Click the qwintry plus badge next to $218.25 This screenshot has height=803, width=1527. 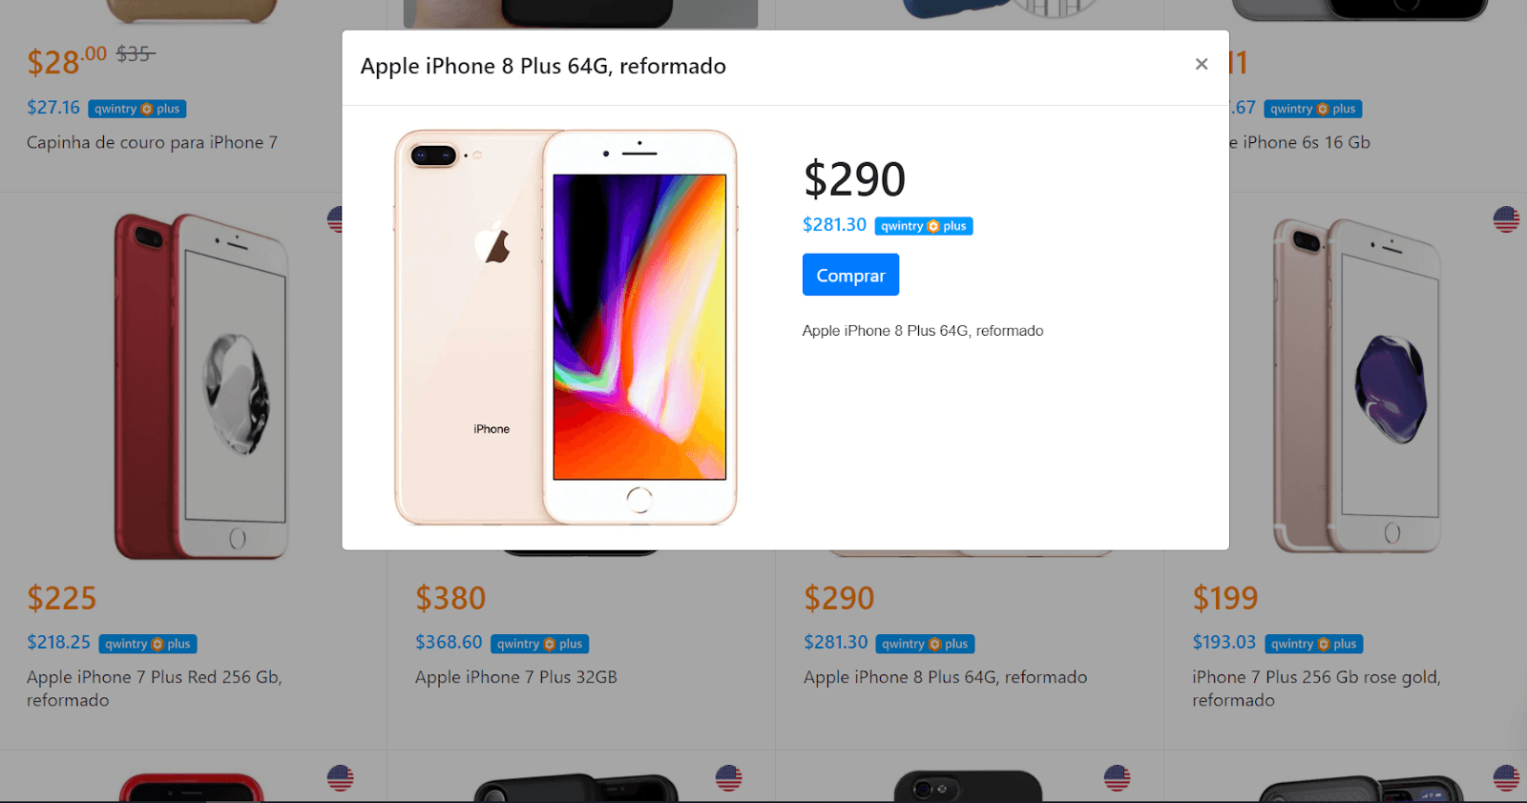pyautogui.click(x=148, y=644)
